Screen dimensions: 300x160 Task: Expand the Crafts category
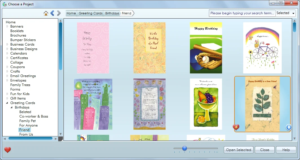(x=7, y=71)
